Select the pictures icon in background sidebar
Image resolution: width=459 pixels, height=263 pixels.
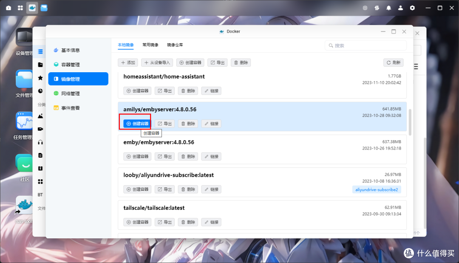coord(40,116)
